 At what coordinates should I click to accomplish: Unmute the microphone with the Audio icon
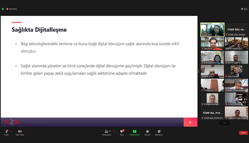click(6, 132)
